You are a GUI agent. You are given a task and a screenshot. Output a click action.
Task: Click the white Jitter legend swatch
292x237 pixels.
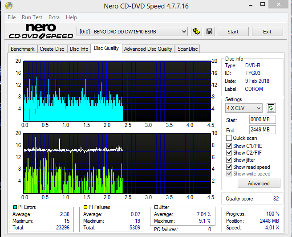click(x=156, y=207)
